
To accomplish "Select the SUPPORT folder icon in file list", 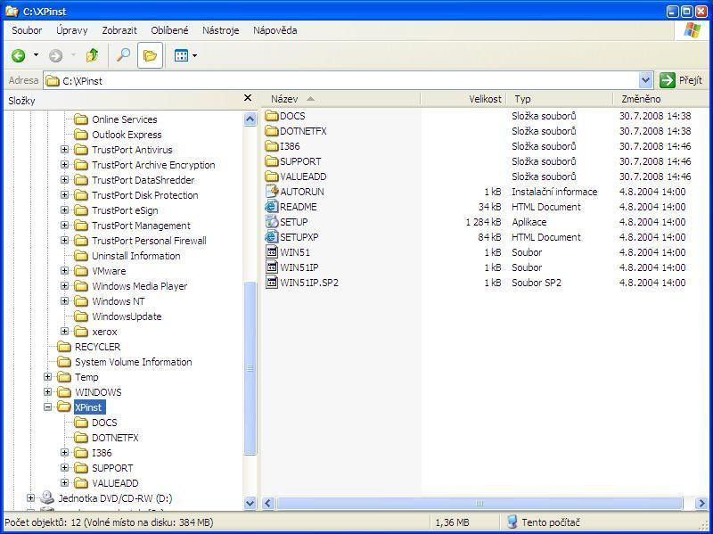I will tap(272, 161).
